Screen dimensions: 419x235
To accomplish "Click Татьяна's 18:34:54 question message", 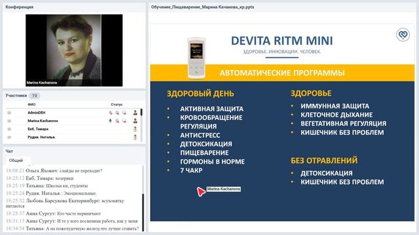I will 72,228.
